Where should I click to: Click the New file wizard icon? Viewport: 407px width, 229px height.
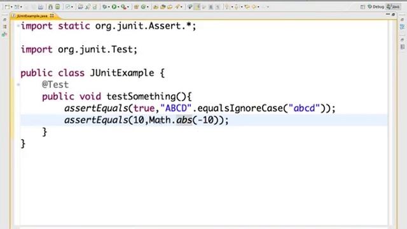(x=7, y=7)
